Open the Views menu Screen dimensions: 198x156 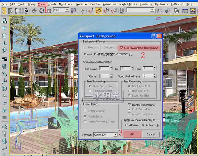(x=42, y=4)
